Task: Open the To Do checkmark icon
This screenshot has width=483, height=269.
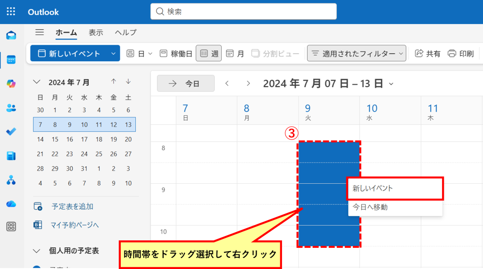Action: pos(11,131)
